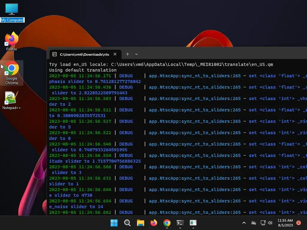Switch to the app next to Terminal in taskbar
Screen dimensions: 307x230
[x=193, y=223]
